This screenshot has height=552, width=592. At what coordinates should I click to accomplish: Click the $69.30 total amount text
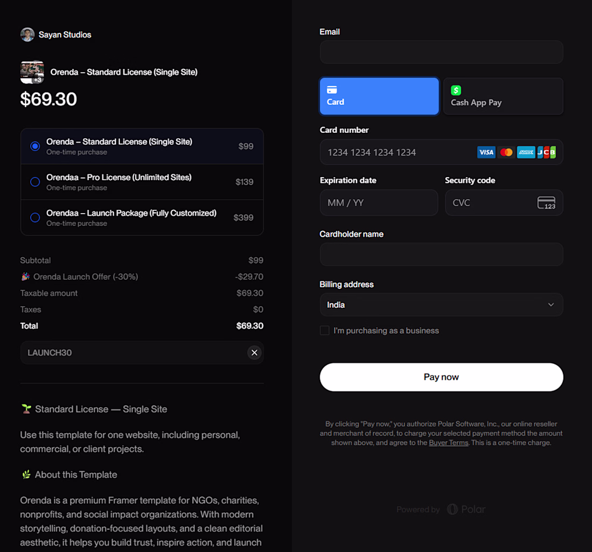click(x=250, y=325)
